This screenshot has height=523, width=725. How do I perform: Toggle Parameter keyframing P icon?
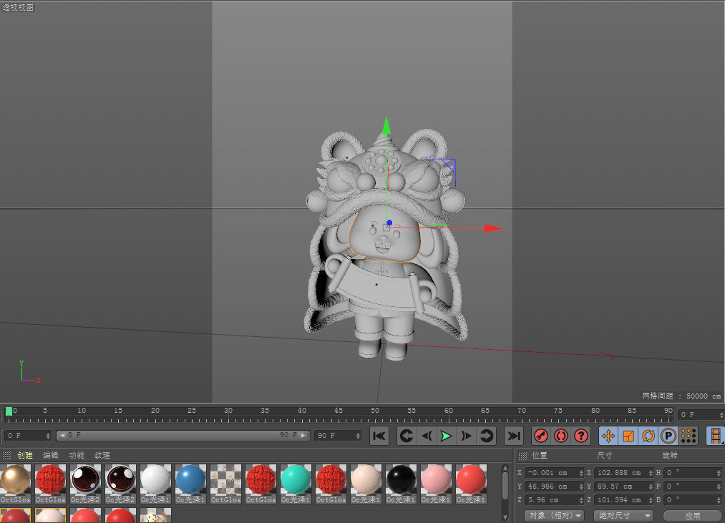tap(668, 436)
